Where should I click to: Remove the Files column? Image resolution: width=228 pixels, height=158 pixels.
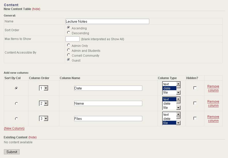(x=213, y=119)
